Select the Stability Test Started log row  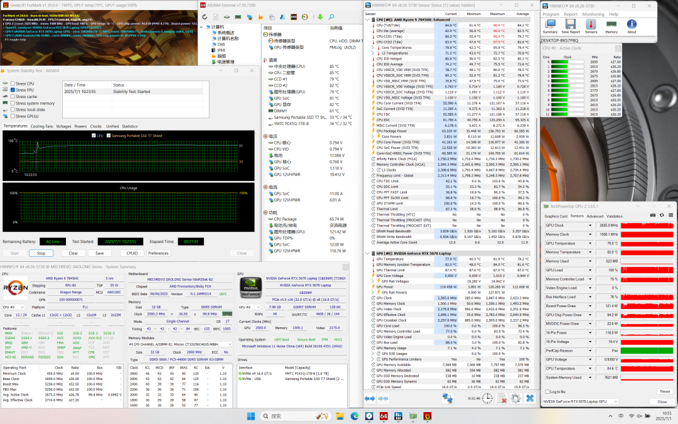click(132, 92)
